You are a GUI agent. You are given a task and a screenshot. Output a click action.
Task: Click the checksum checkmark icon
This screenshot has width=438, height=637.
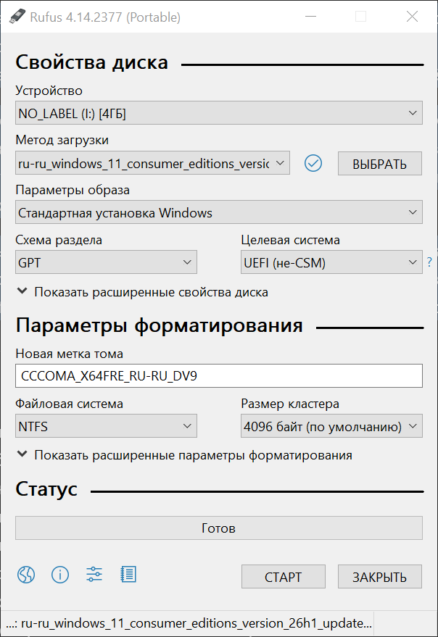click(313, 163)
